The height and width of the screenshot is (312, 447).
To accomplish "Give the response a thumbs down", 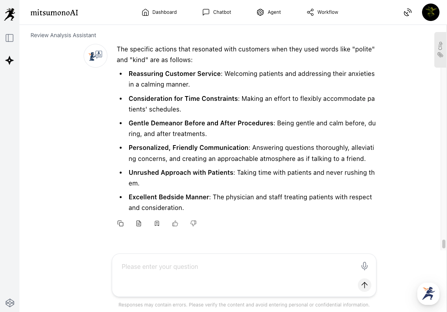I will 193,223.
